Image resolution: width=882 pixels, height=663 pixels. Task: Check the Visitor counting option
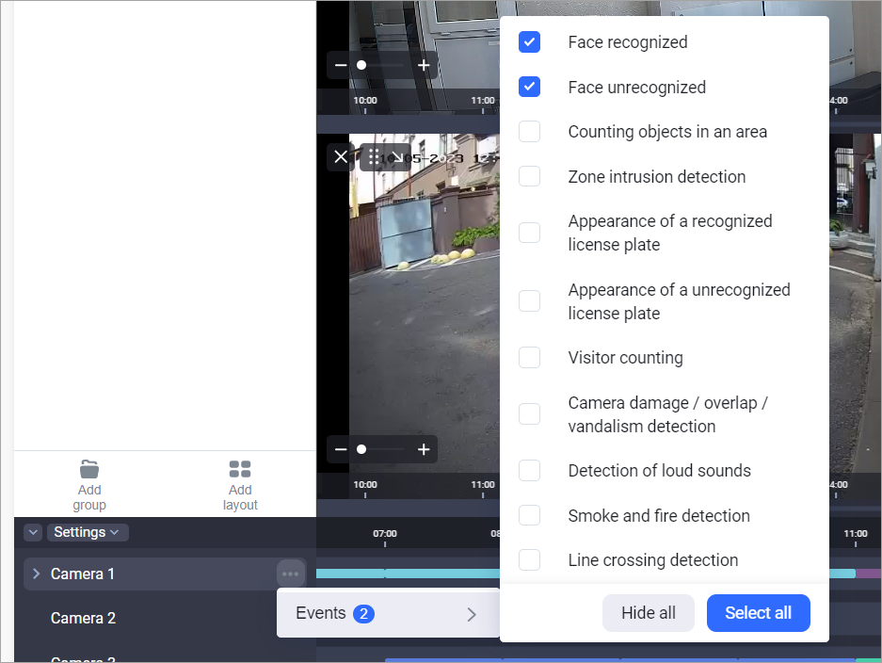(530, 357)
